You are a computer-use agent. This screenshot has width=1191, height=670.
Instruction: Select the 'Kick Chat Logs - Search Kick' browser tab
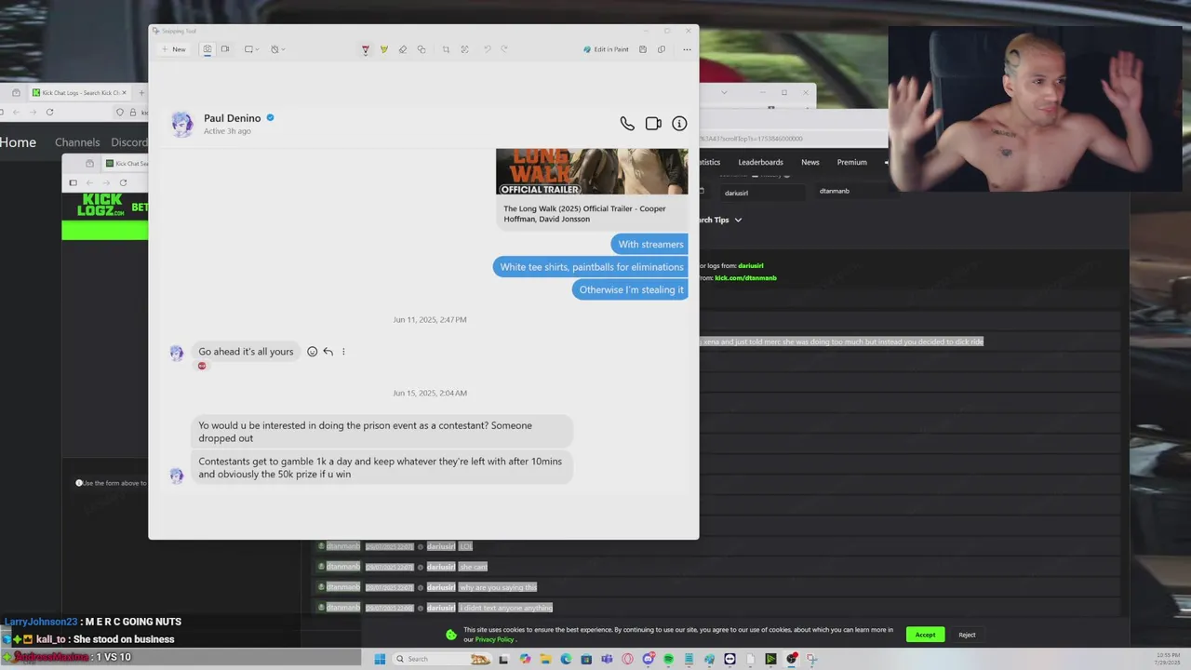(x=81, y=92)
